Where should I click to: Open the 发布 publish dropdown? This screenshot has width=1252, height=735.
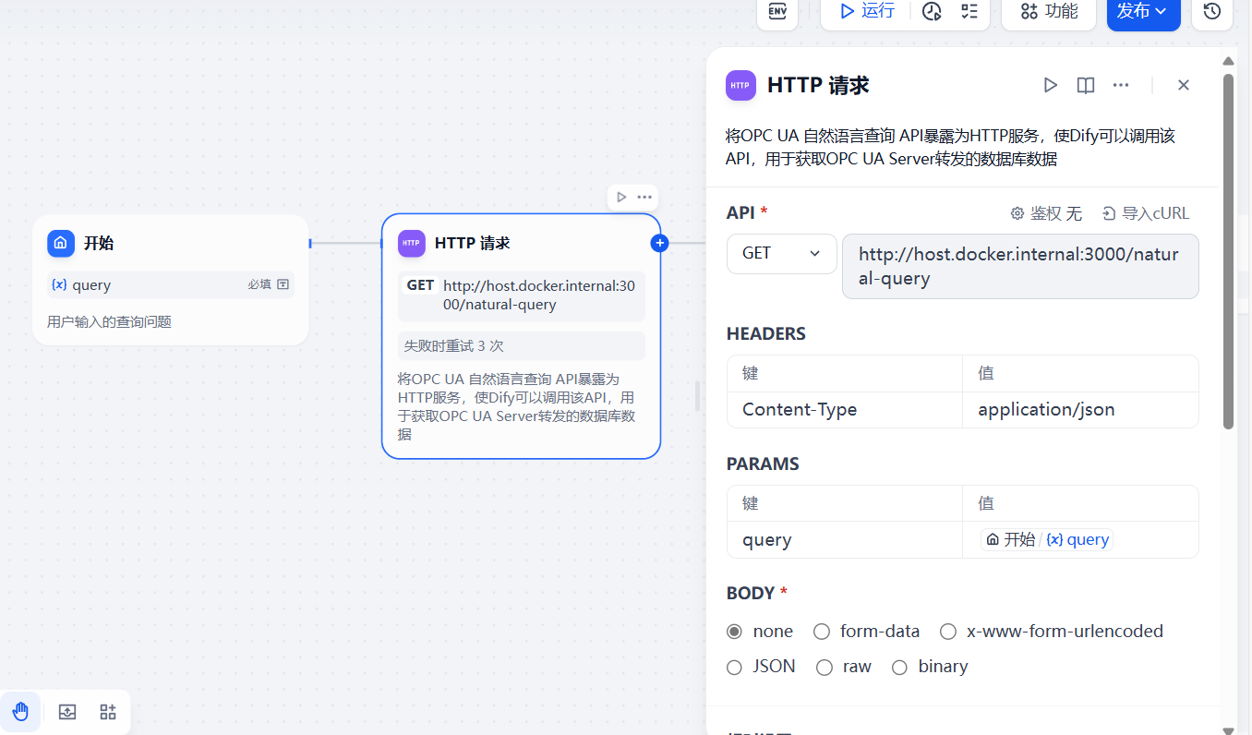pos(1143,13)
